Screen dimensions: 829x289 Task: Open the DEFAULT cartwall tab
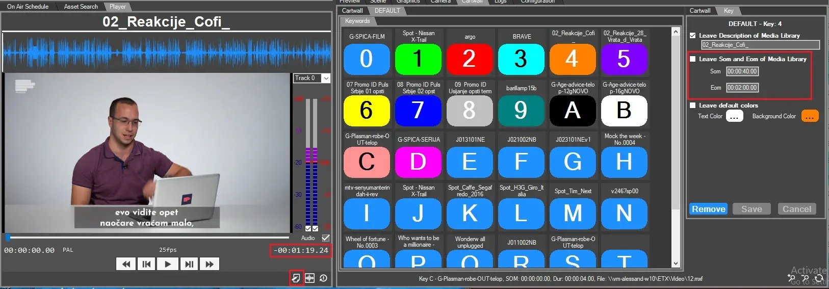pyautogui.click(x=387, y=11)
